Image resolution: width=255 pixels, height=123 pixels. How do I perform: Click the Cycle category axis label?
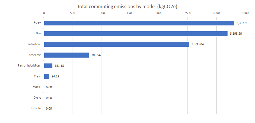coord(36,98)
